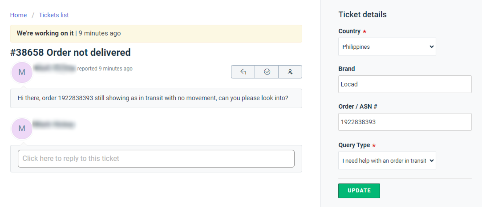Click the reply arrow icon
This screenshot has height=207, width=482.
tap(243, 72)
